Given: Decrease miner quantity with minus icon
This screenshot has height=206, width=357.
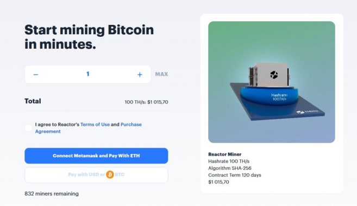Looking at the screenshot, I should pyautogui.click(x=36, y=74).
